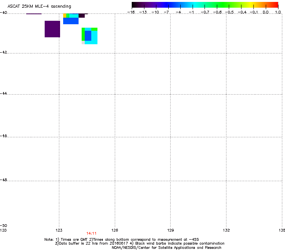Click the "-0.4" color bar label
The height and width of the screenshot is (250, 285).
[x=242, y=12]
